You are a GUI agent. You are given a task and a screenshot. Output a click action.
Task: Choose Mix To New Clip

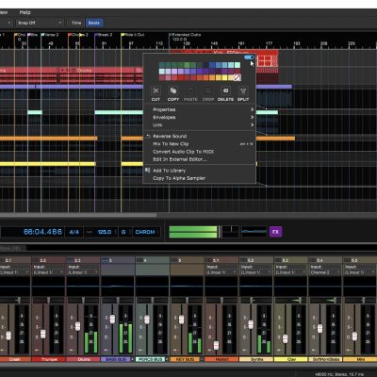200,144
